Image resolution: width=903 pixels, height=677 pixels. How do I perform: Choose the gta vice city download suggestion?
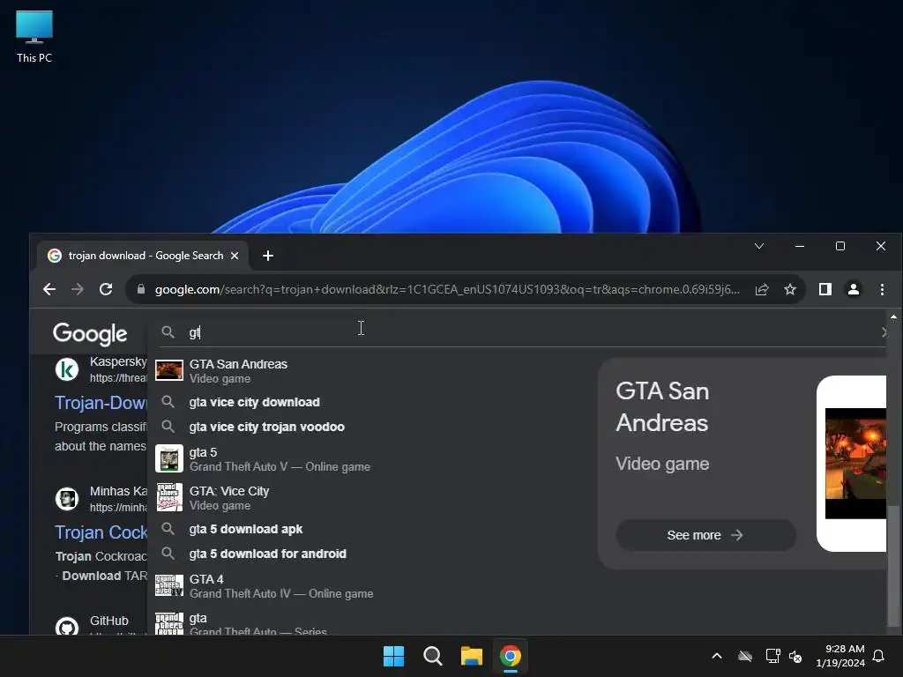pos(369,402)
